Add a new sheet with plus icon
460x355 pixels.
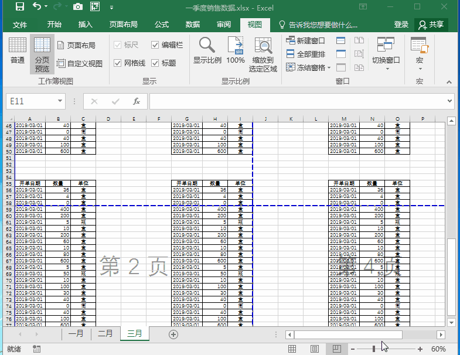[x=173, y=334]
